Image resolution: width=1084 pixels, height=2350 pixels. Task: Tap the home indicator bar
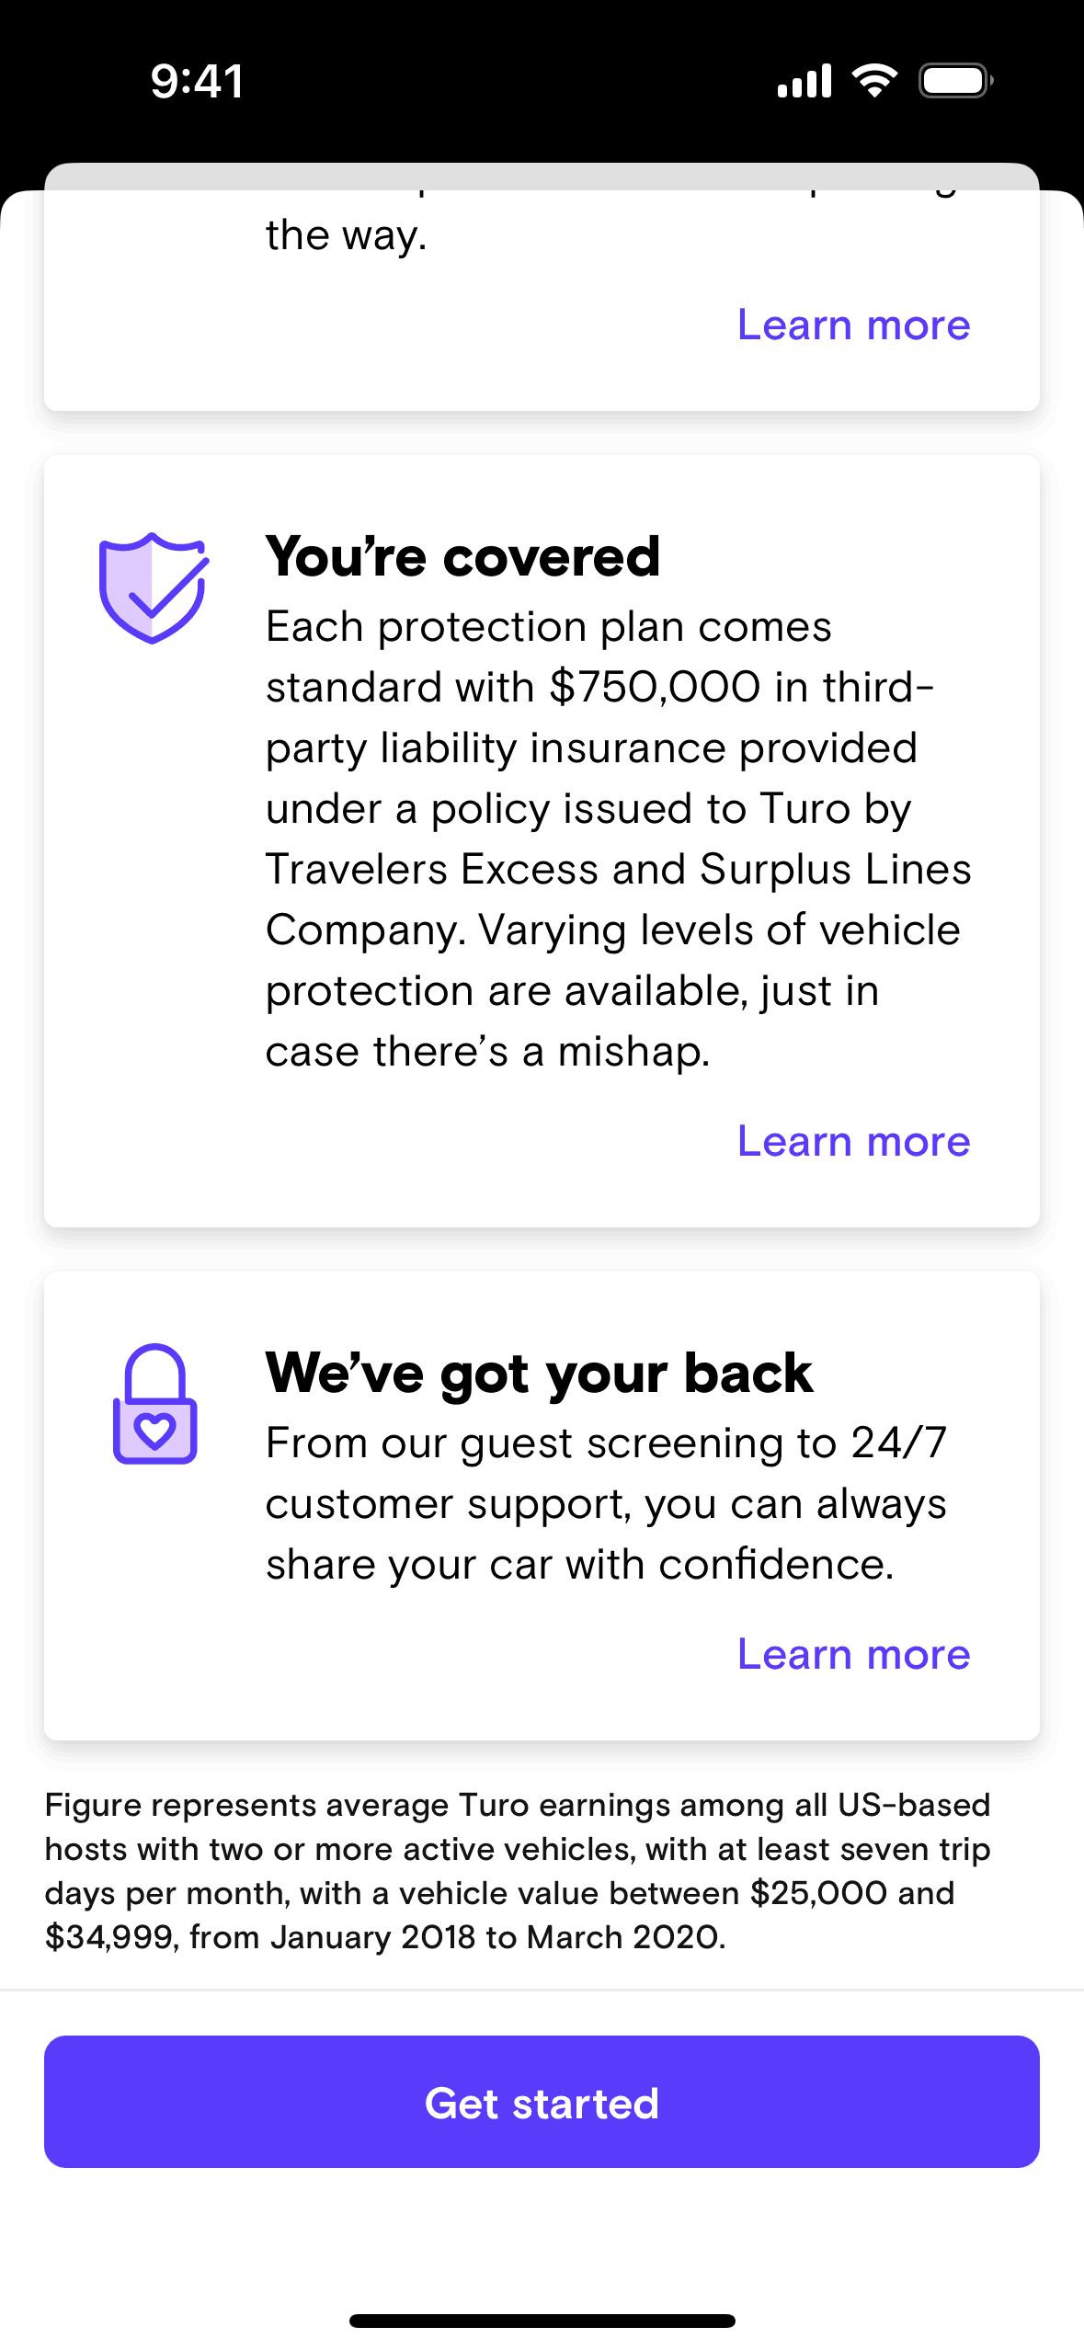tap(542, 2321)
